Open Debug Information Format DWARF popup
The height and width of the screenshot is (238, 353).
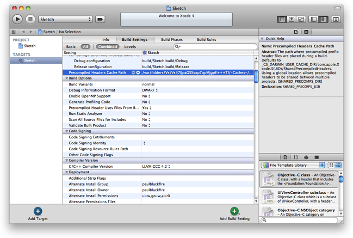[150, 90]
